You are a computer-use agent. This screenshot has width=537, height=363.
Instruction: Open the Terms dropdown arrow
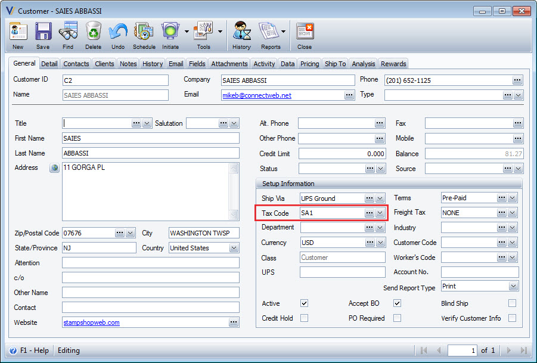pyautogui.click(x=512, y=198)
